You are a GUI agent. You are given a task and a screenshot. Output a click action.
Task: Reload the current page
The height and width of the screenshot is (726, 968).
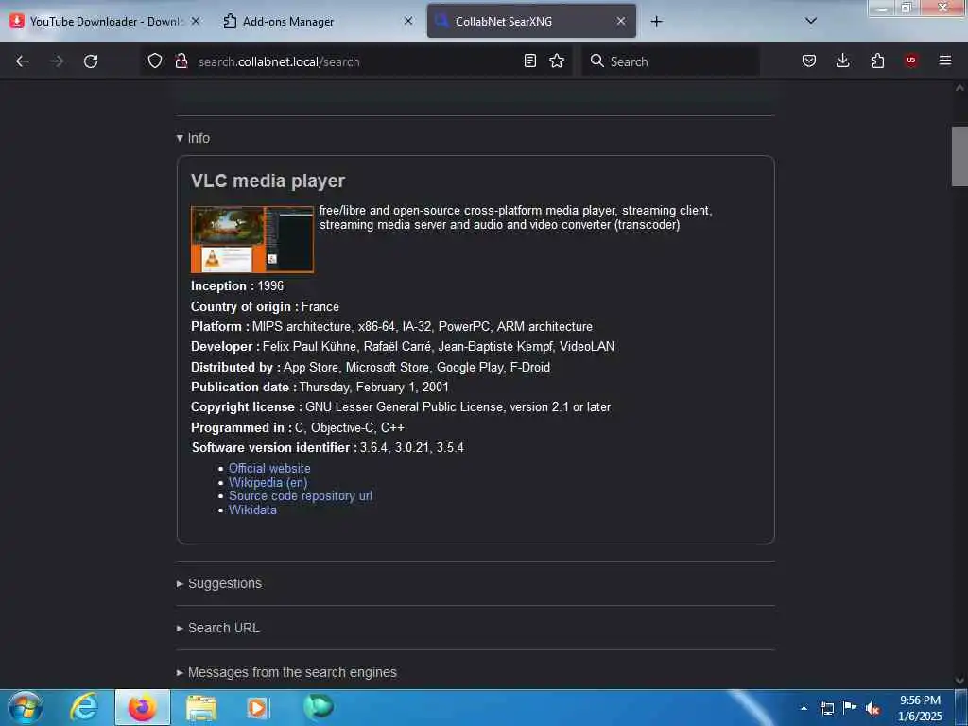(x=91, y=61)
